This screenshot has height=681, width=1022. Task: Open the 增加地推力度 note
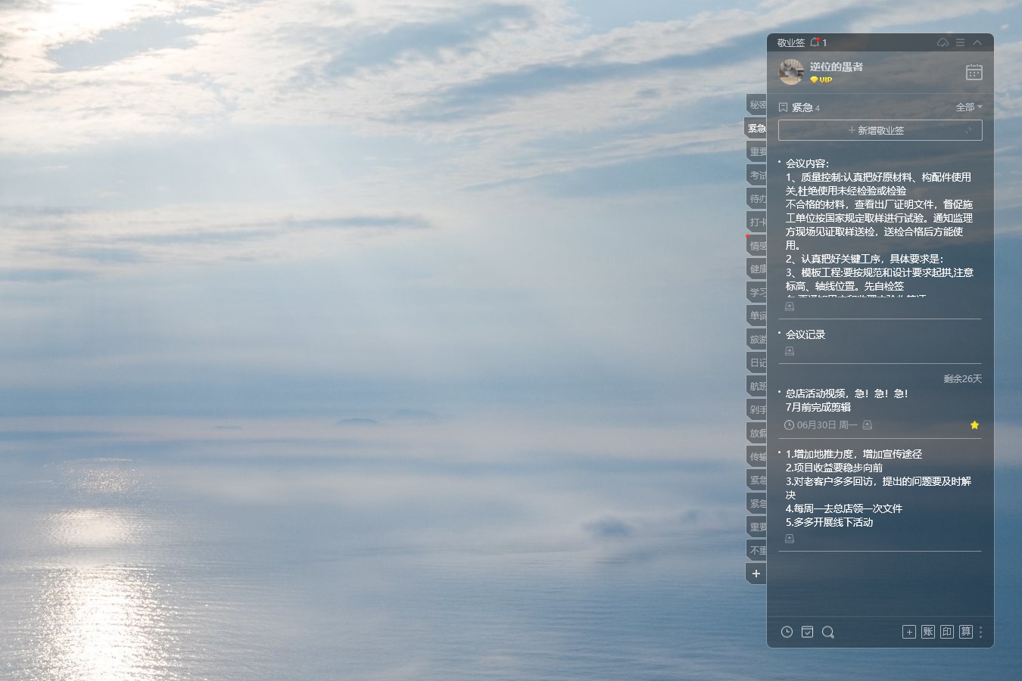point(878,488)
